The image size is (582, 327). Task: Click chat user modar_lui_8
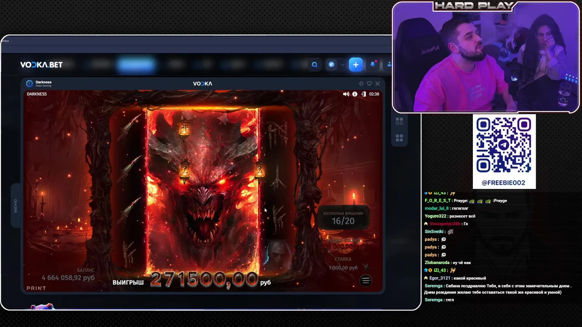(x=436, y=208)
